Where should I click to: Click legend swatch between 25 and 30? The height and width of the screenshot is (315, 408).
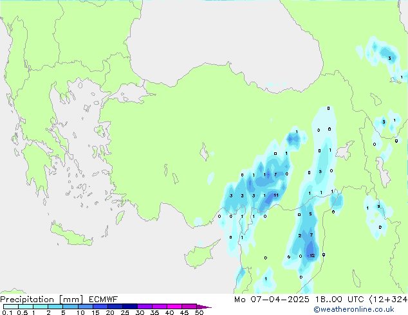(129, 307)
